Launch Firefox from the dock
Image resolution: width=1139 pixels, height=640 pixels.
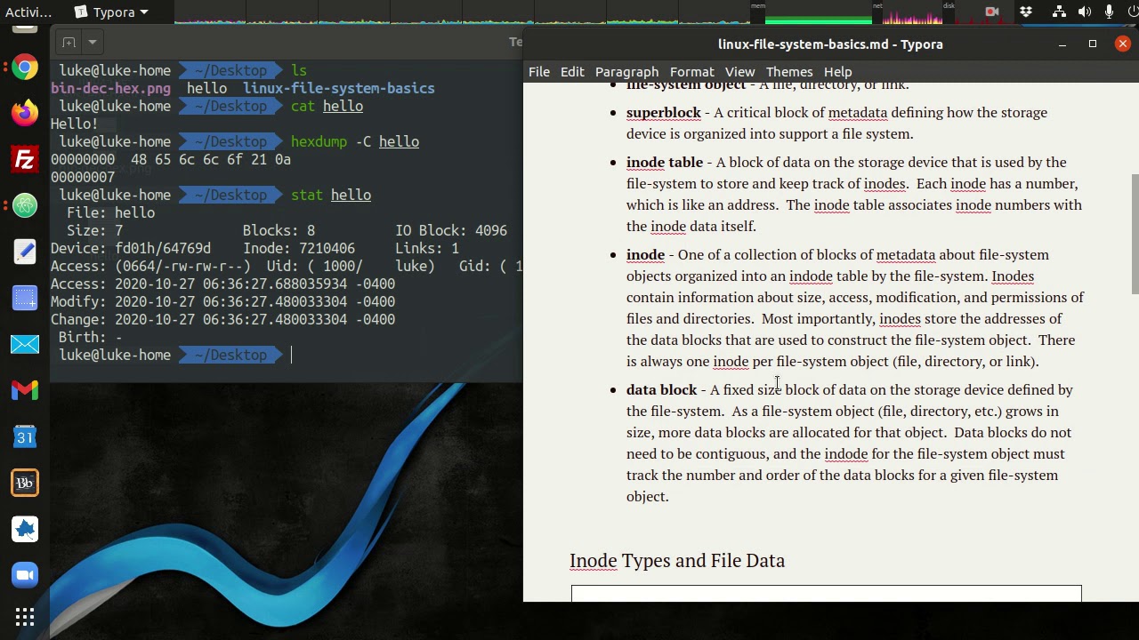(x=25, y=113)
